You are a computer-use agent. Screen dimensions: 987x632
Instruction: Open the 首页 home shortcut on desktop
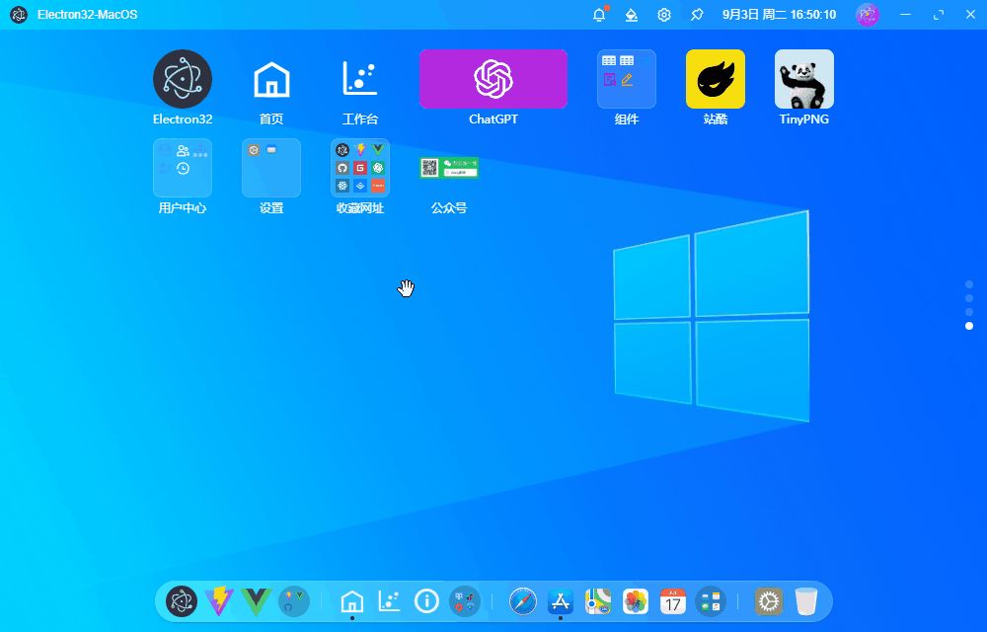point(271,79)
